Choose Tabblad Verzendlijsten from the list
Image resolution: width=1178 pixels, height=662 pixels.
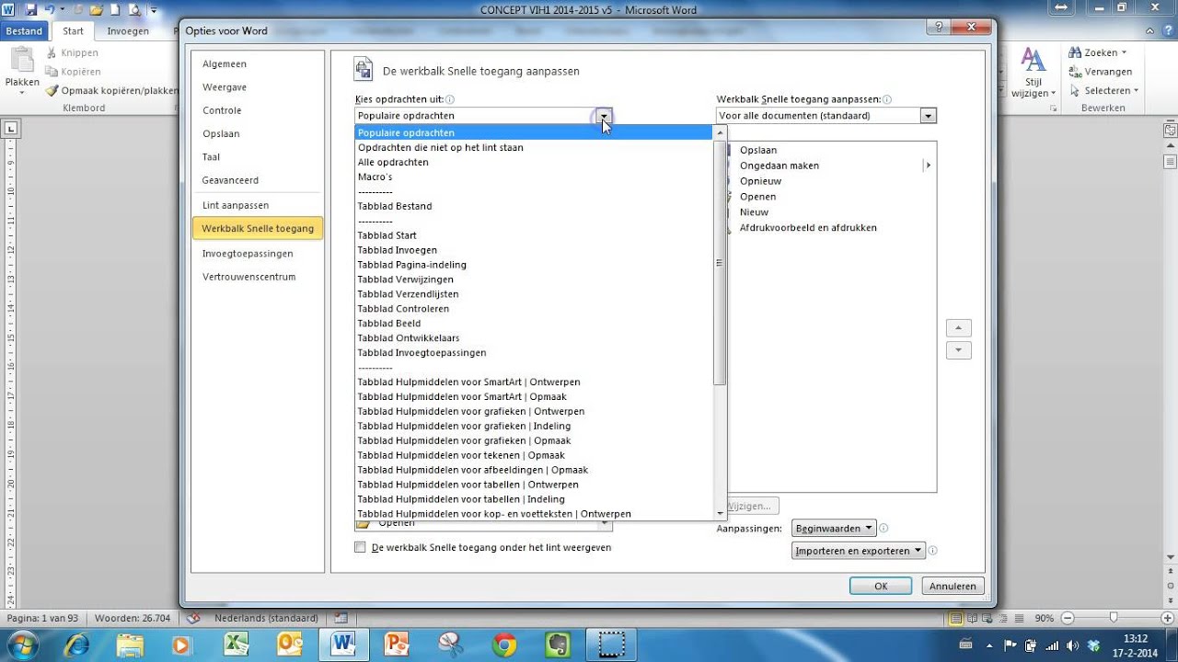pos(535,294)
